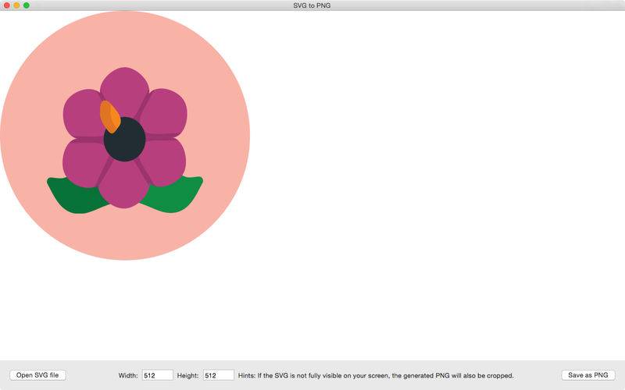Image resolution: width=625 pixels, height=390 pixels.
Task: Minimize the window with yellow button
Action: pos(16,5)
